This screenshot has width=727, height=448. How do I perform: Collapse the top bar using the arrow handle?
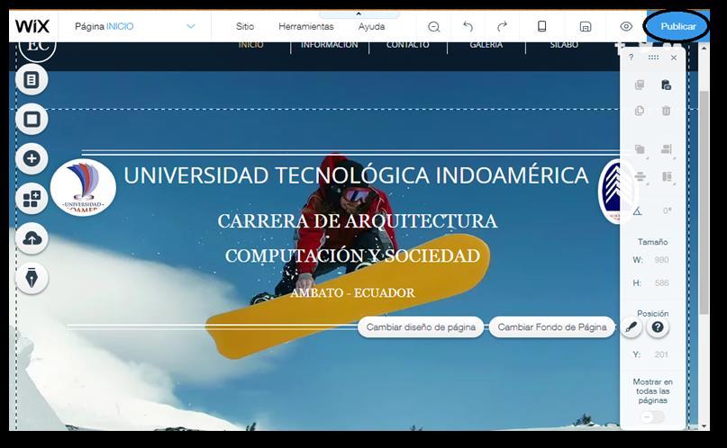pos(359,14)
